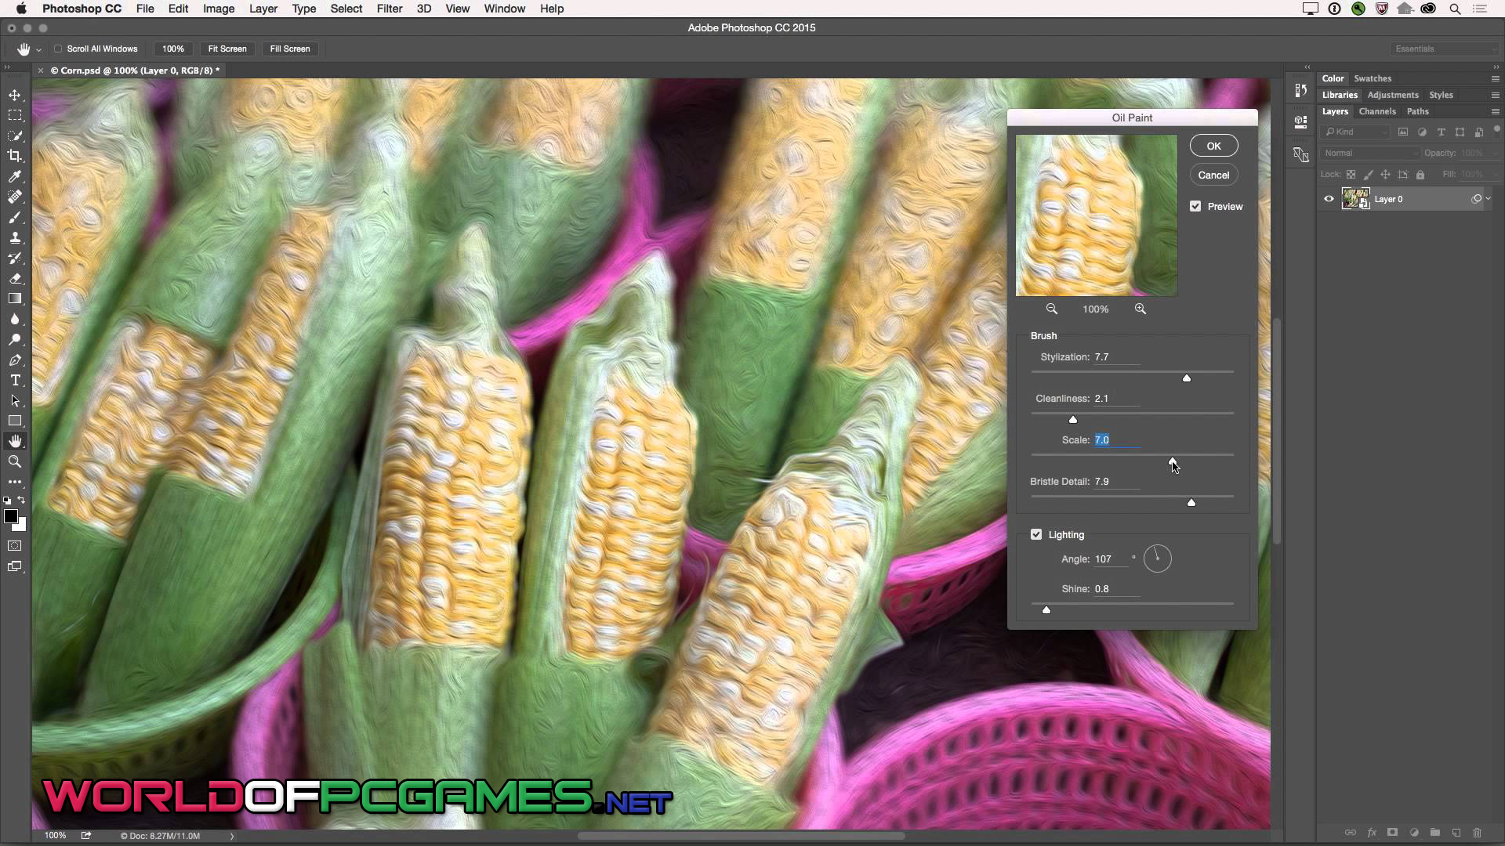This screenshot has height=846, width=1505.
Task: Zoom in the Oil Paint preview
Action: 1141,309
